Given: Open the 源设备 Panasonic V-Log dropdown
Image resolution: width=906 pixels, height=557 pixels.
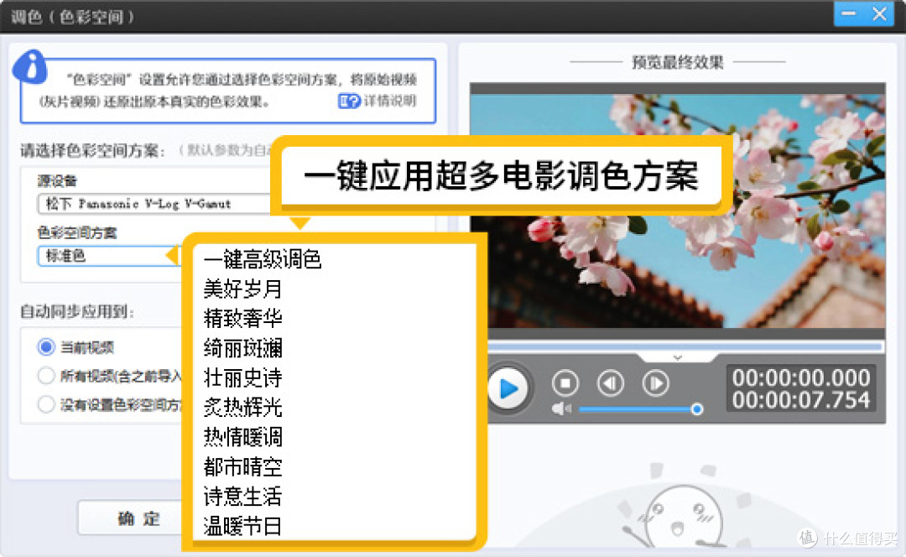Looking at the screenshot, I should pos(155,203).
